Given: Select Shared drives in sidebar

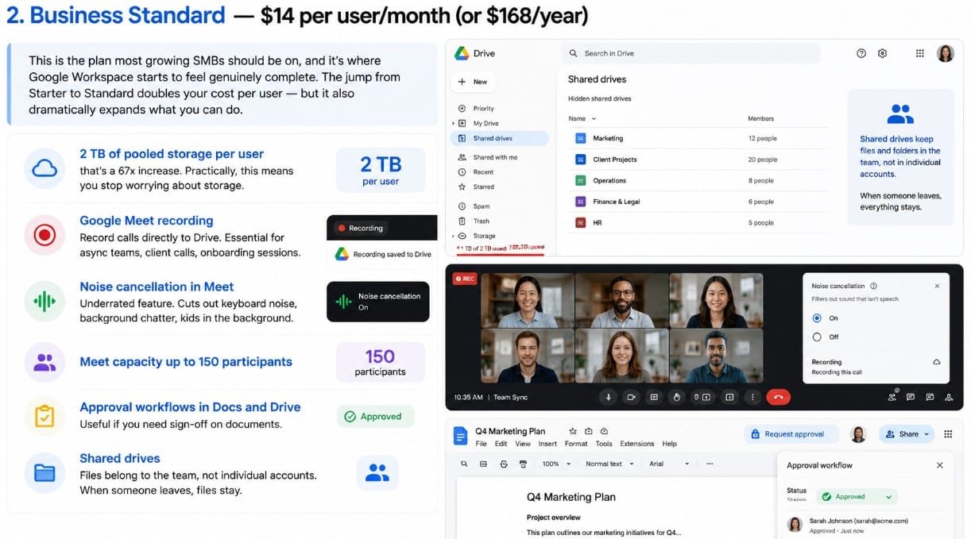Looking at the screenshot, I should click(499, 138).
